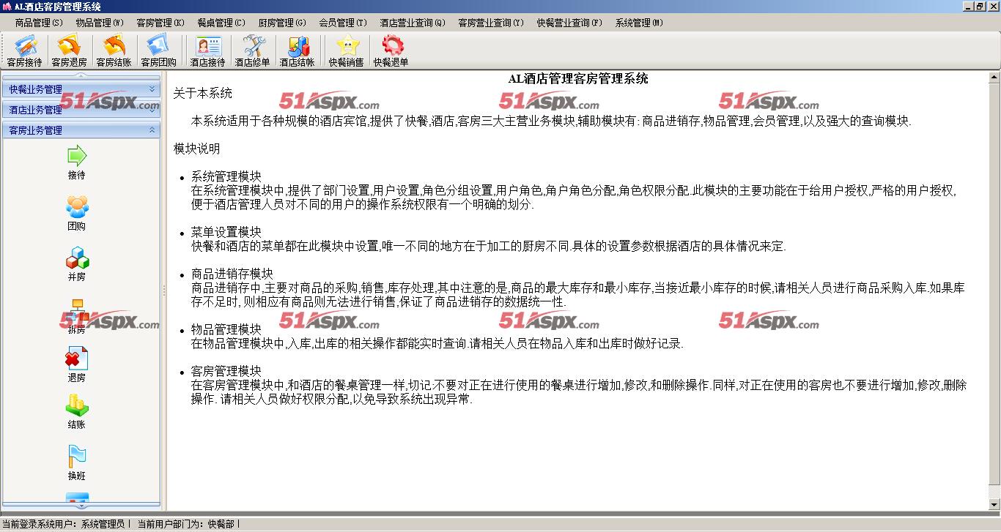This screenshot has width=1001, height=532.
Task: Open the 会员管理(T) menu
Action: pos(343,23)
